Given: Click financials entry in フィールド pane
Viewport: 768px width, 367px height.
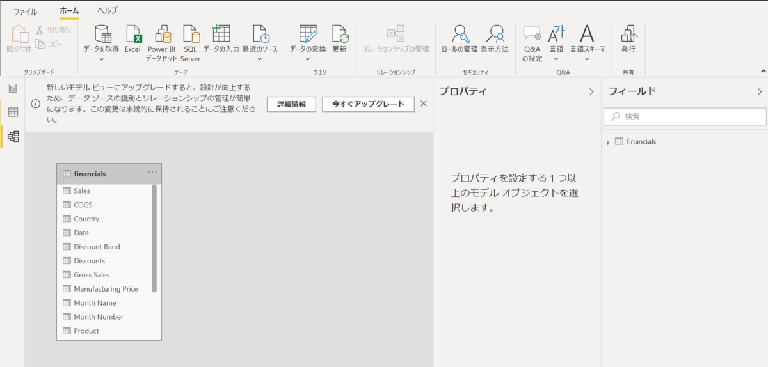Looking at the screenshot, I should (x=641, y=142).
